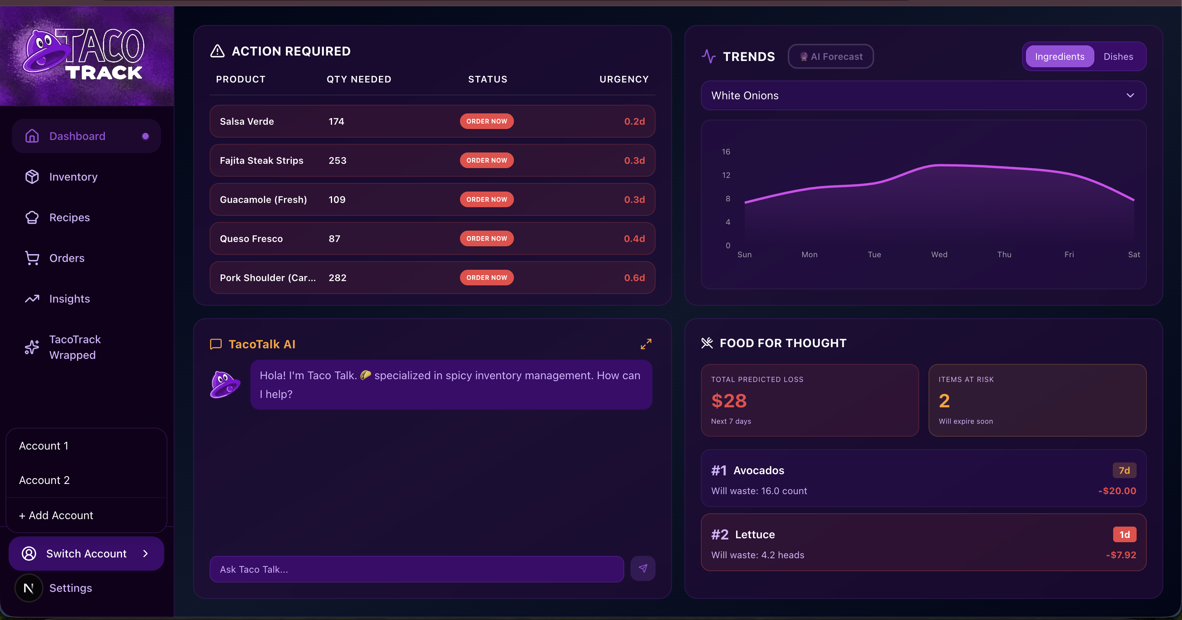Screen dimensions: 1182x620
Task: Focus the Ask Taco Talk input field
Action: click(416, 569)
